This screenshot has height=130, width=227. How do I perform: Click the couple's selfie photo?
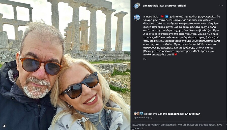point(65,65)
